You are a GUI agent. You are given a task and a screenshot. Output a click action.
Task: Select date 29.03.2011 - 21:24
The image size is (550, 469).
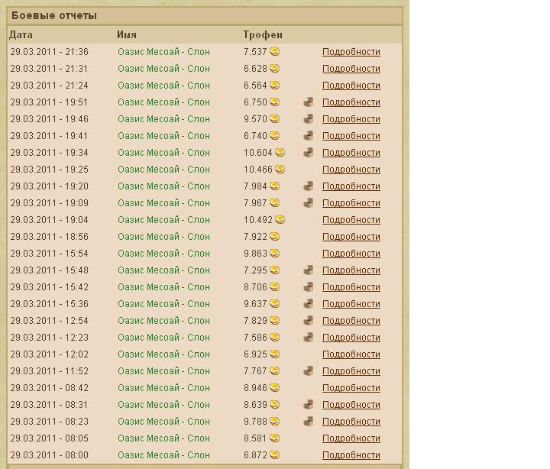tap(49, 86)
